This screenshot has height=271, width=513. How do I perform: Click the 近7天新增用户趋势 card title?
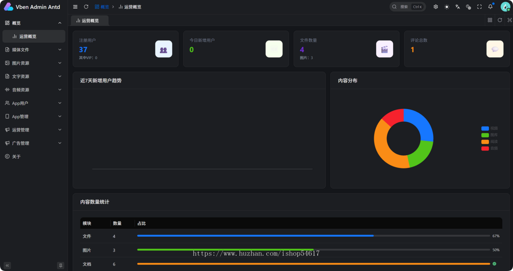coord(101,80)
